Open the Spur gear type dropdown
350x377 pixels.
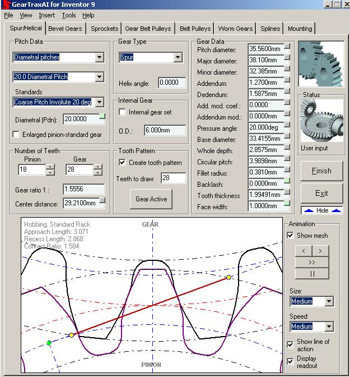(178, 57)
